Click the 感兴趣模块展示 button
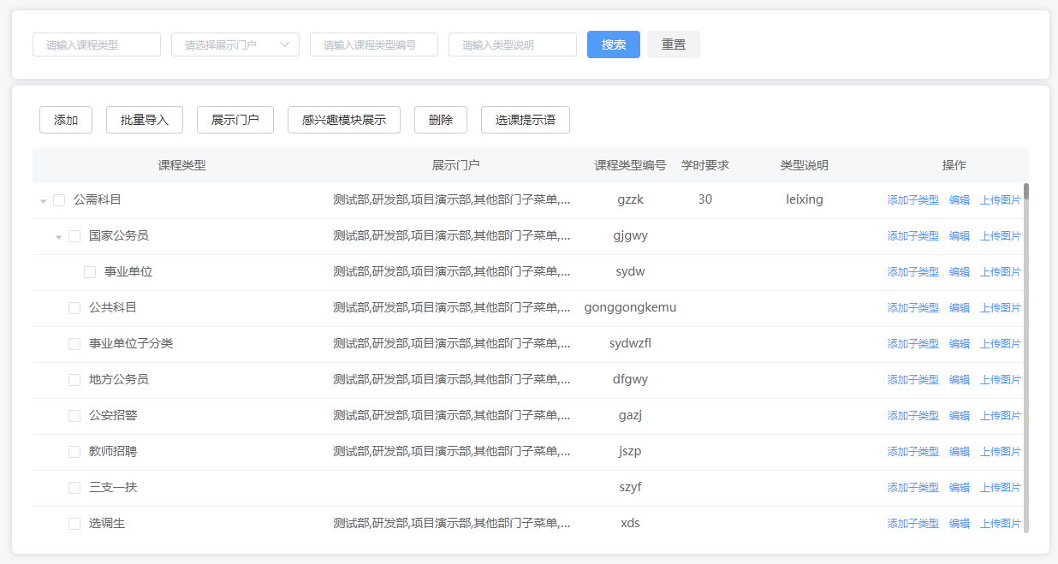The height and width of the screenshot is (564, 1058). click(344, 120)
